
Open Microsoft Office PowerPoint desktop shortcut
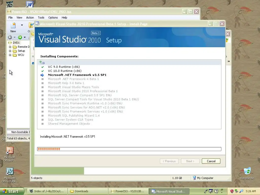pyautogui.click(x=10, y=154)
